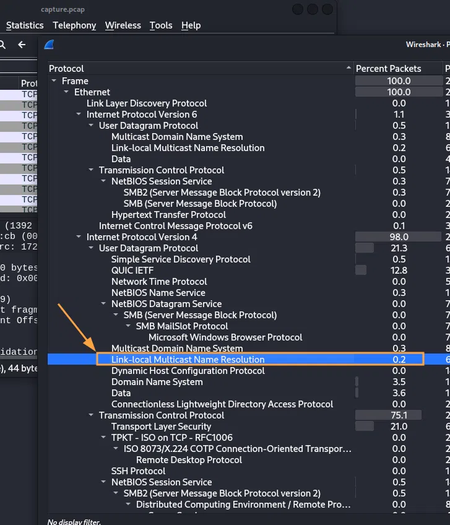The height and width of the screenshot is (525, 450).
Task: Collapse the Internet Protocol Version 4 node
Action: [x=79, y=236]
